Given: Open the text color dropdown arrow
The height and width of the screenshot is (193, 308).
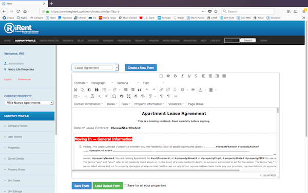Looking at the screenshot, I should (x=205, y=90).
